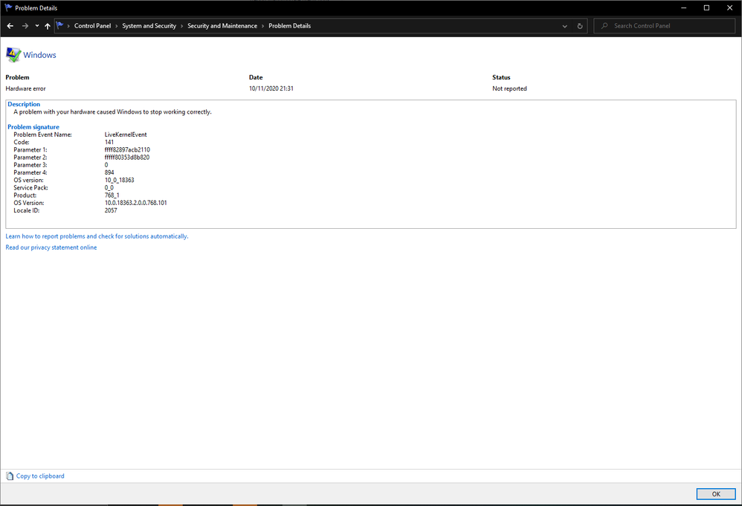The width and height of the screenshot is (742, 506).
Task: Close the Problem Details window
Action: 729,7
